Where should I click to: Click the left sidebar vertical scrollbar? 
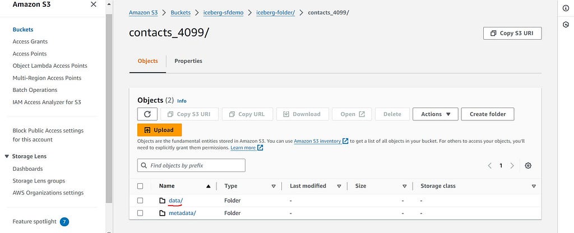(x=109, y=108)
